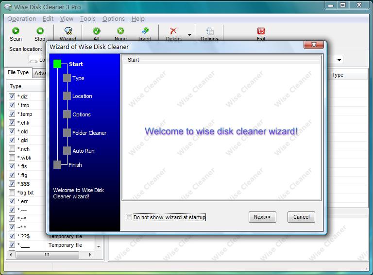
Task: Open the Options menu in menu bar
Action: [x=114, y=19]
